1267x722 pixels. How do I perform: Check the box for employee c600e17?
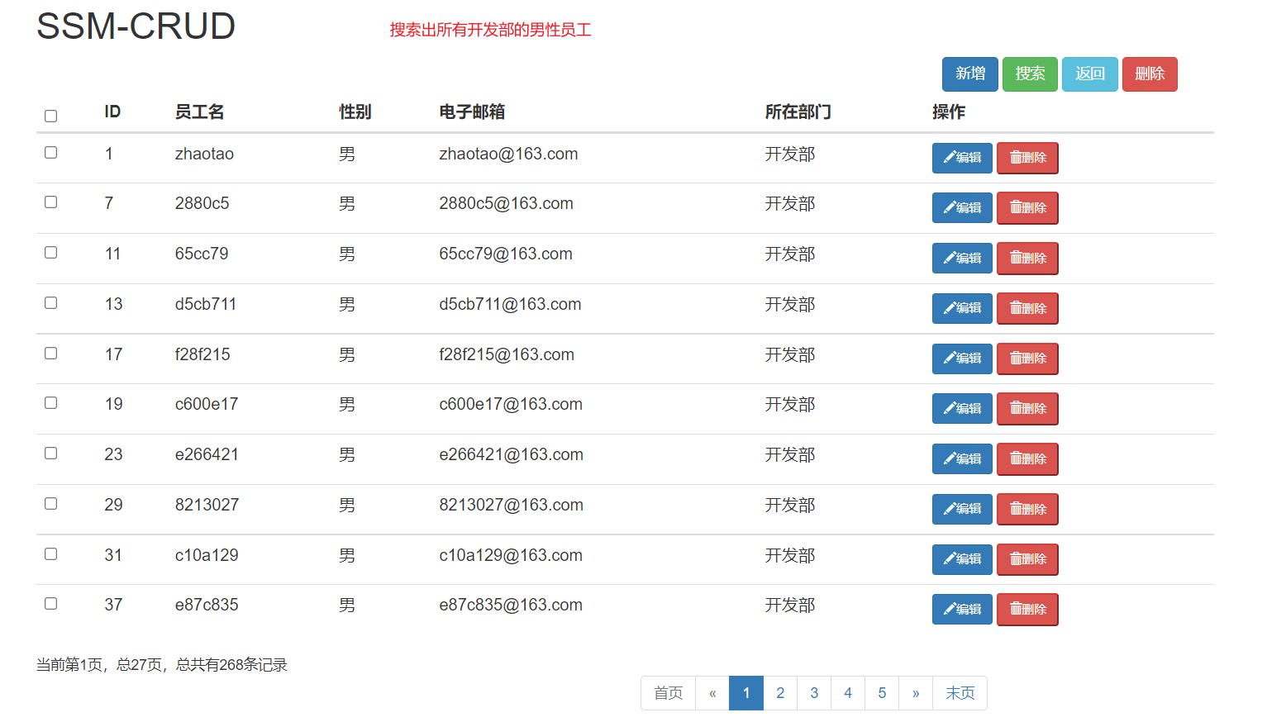coord(50,403)
